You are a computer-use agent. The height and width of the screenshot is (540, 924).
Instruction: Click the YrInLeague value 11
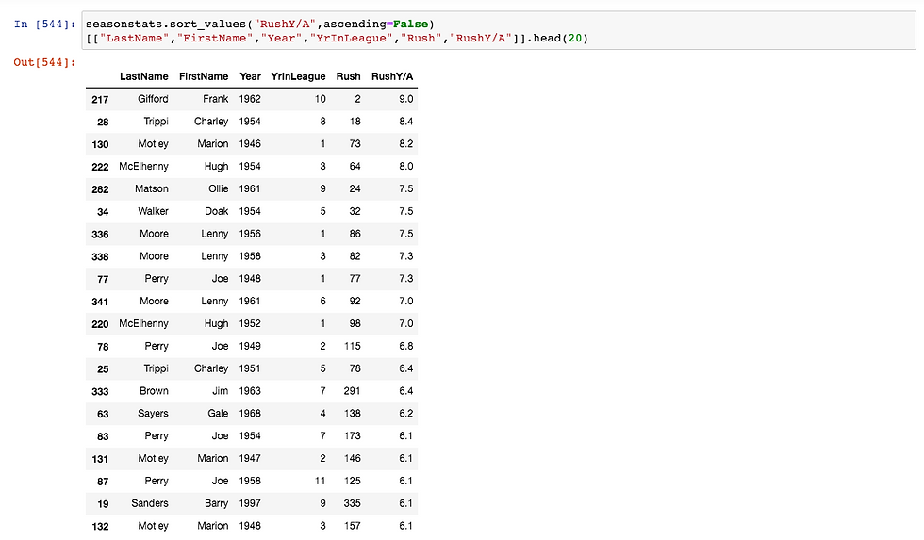coord(320,481)
